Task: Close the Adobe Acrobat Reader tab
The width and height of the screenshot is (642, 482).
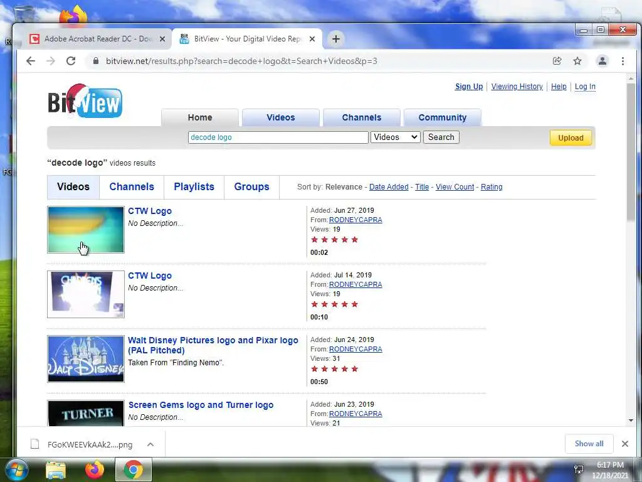Action: 162,39
